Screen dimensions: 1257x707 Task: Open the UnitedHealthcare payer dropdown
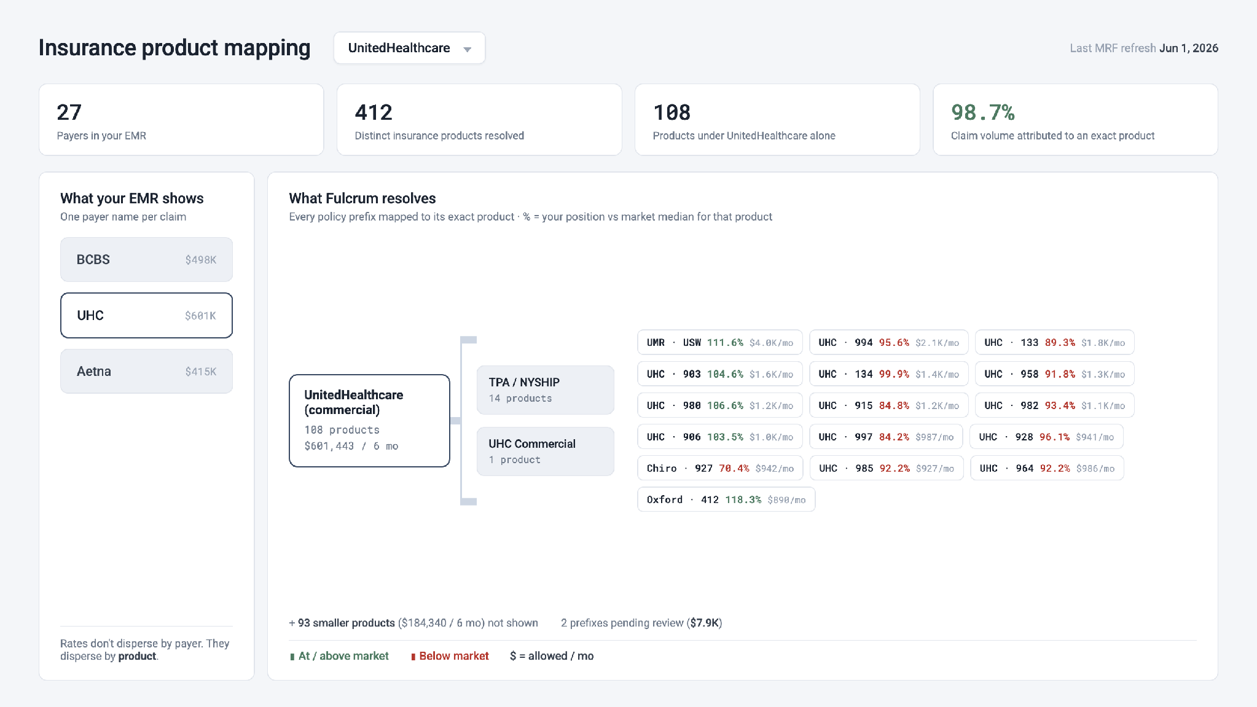[x=409, y=48]
